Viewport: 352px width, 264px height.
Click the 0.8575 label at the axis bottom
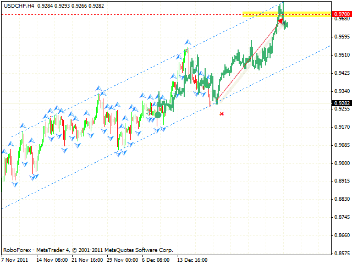pos(341,254)
